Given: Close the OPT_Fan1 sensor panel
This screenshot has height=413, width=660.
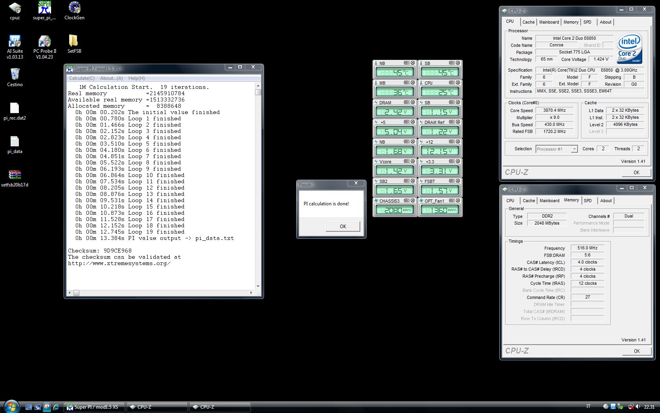Looking at the screenshot, I should coord(458,201).
